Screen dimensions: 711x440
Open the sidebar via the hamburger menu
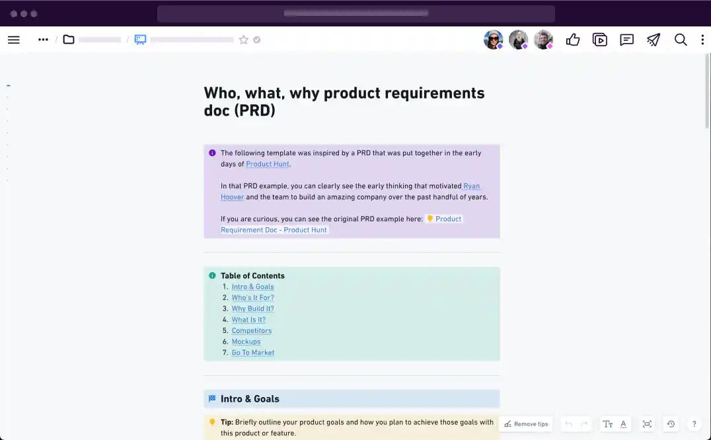pyautogui.click(x=13, y=40)
